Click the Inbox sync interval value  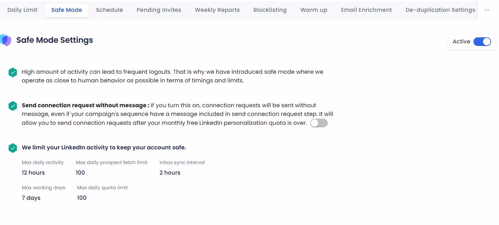coord(170,172)
